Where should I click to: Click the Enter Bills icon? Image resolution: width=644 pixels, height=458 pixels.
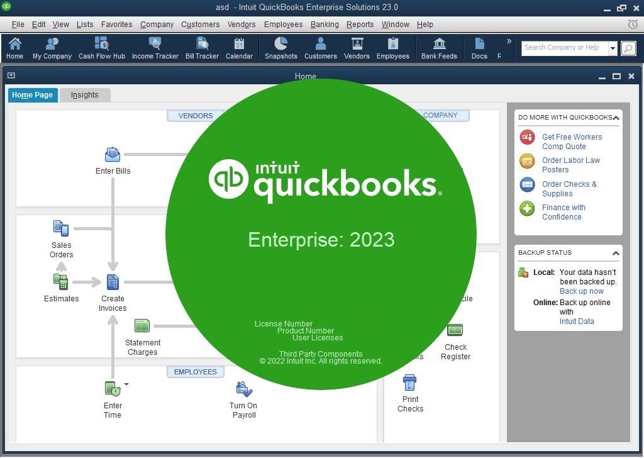click(113, 155)
